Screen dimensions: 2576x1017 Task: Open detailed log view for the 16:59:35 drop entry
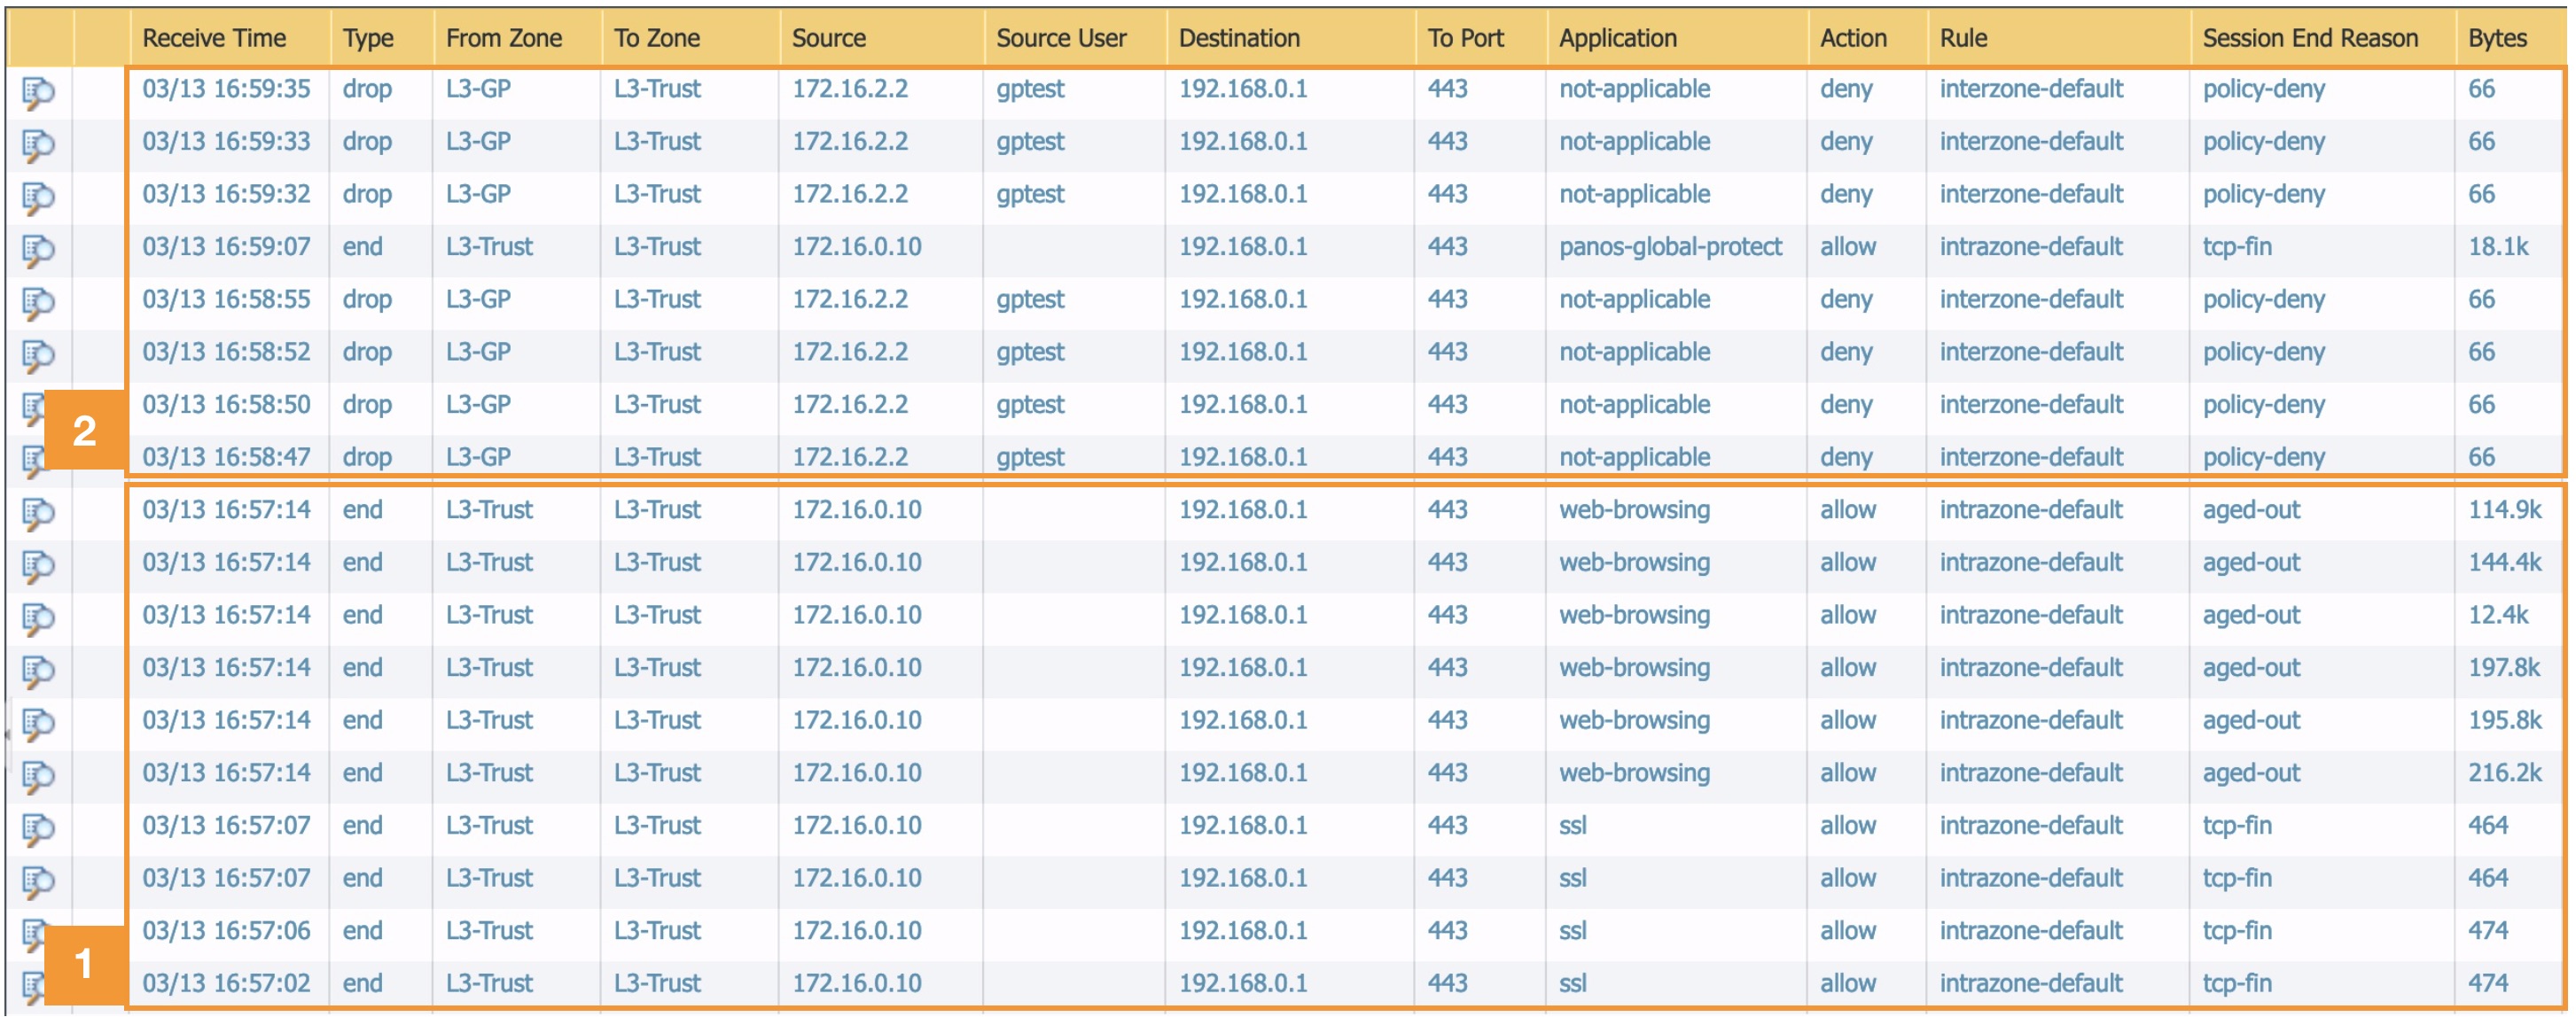pos(40,89)
